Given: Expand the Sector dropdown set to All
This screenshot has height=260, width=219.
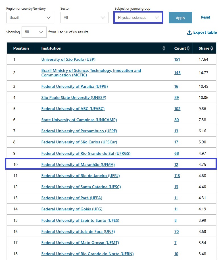Looking at the screenshot, I should pos(84,18).
